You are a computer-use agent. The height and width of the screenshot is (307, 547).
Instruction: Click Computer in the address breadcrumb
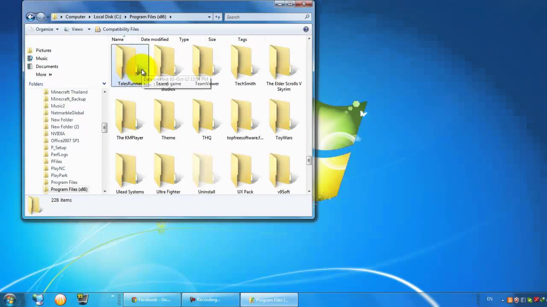(76, 17)
